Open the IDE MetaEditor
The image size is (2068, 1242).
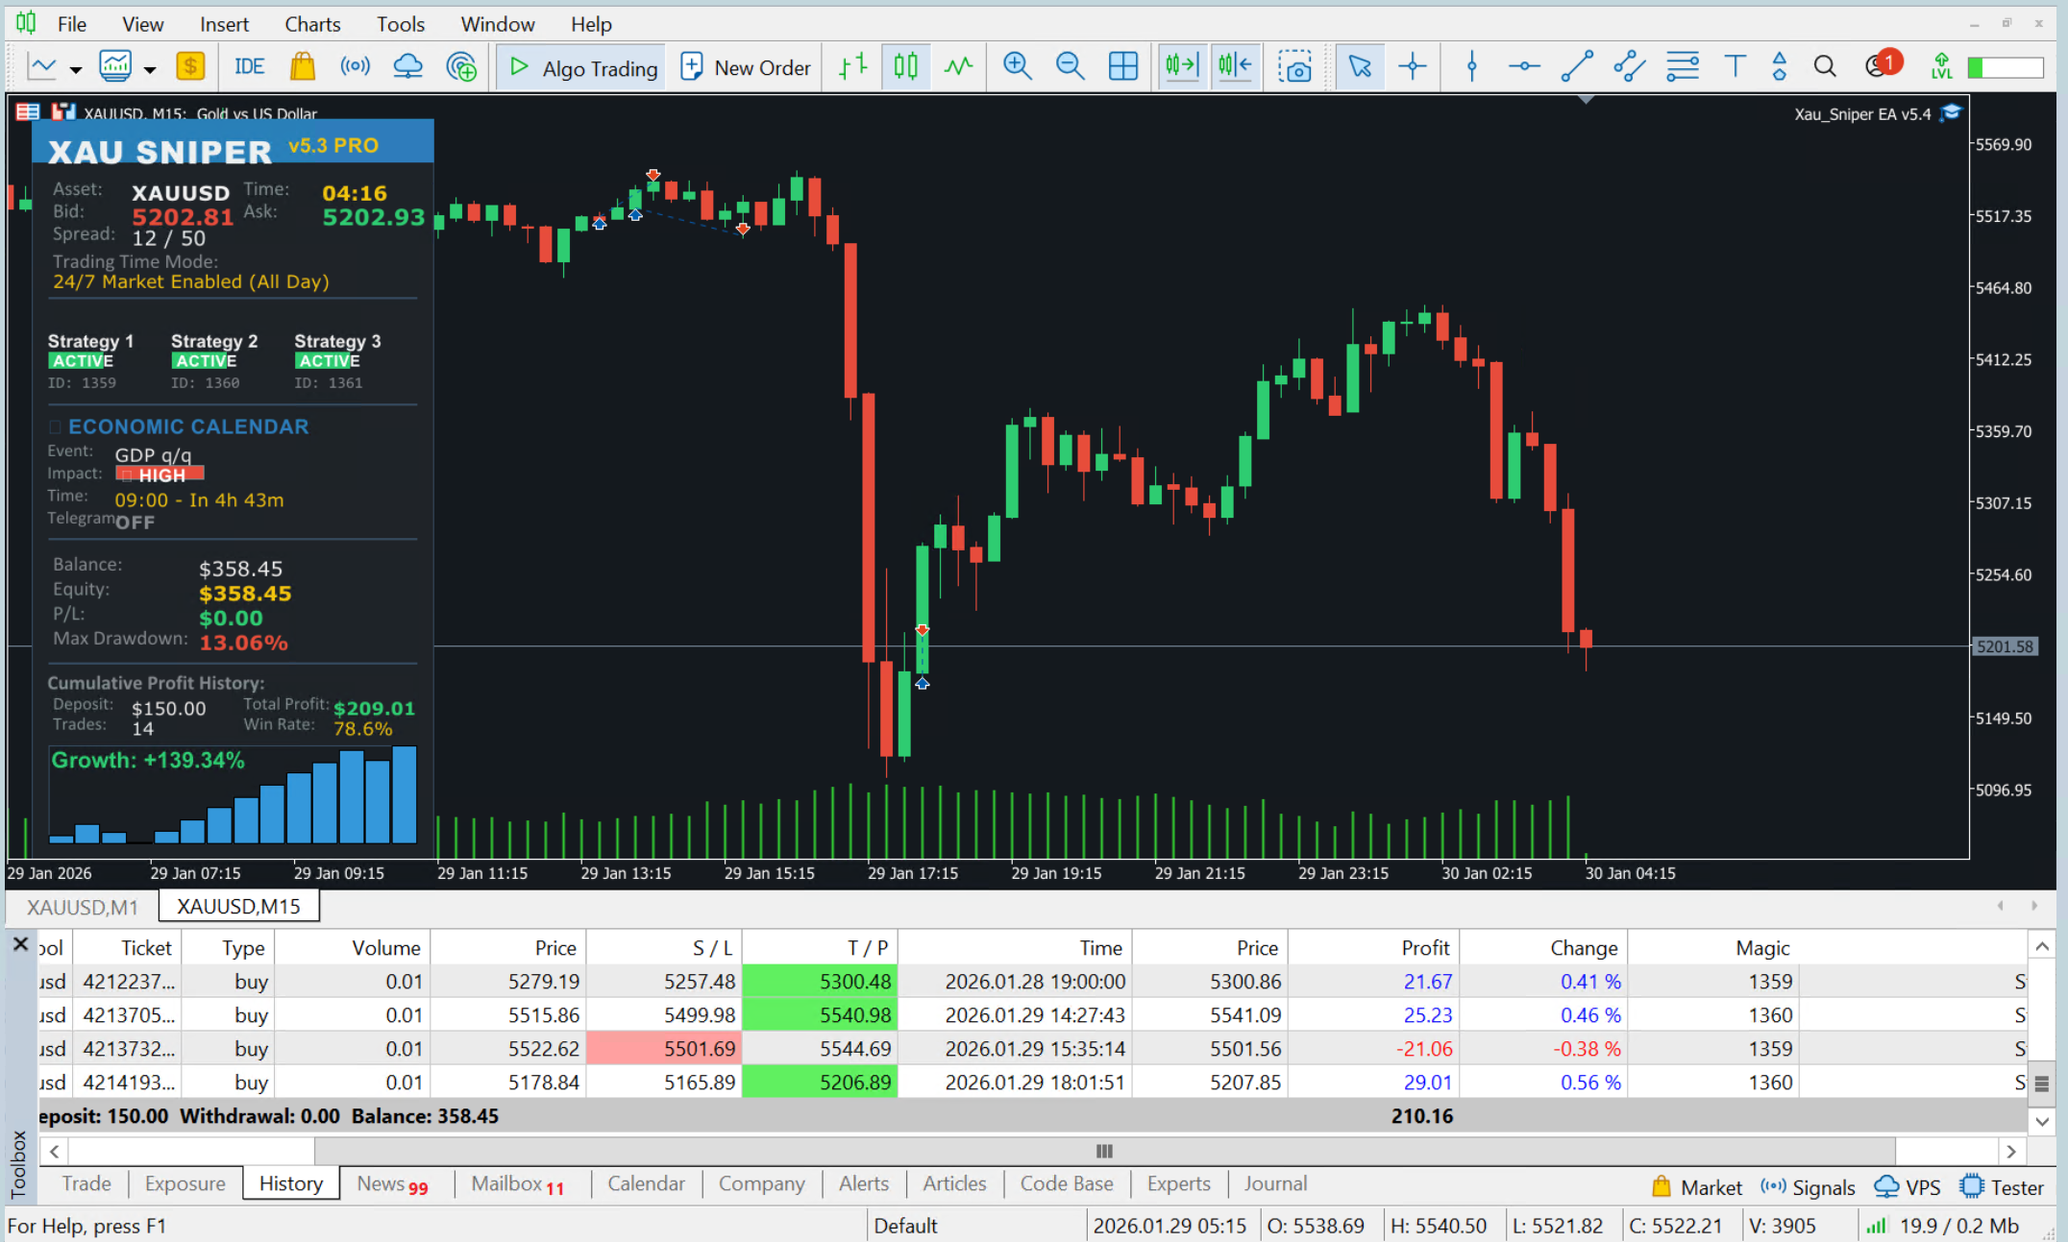pos(249,66)
